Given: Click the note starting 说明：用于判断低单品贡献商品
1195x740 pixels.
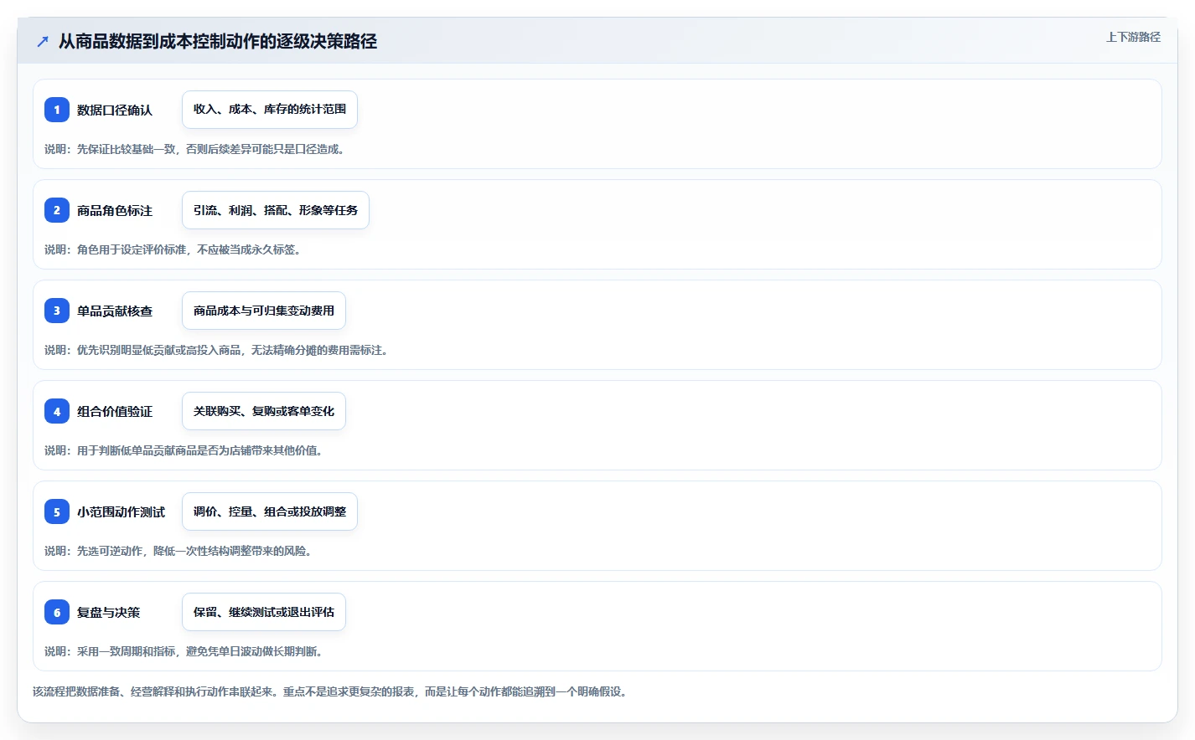Looking at the screenshot, I should 184,450.
